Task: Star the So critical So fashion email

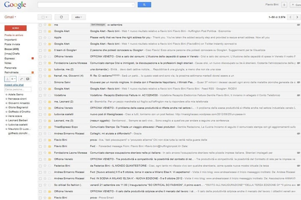Action: coord(45,185)
